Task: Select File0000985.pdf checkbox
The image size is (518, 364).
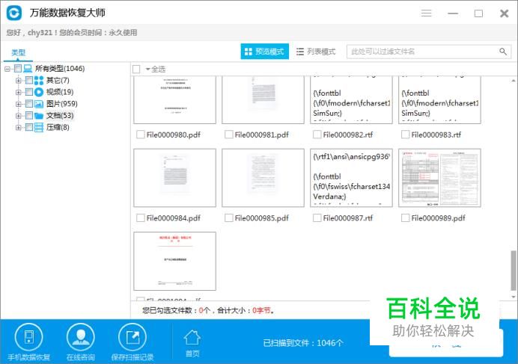Action: pos(228,218)
